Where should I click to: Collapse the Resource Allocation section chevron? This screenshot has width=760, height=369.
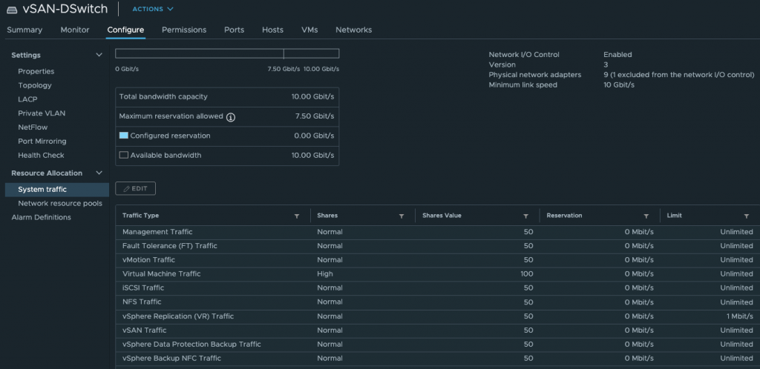tap(99, 173)
